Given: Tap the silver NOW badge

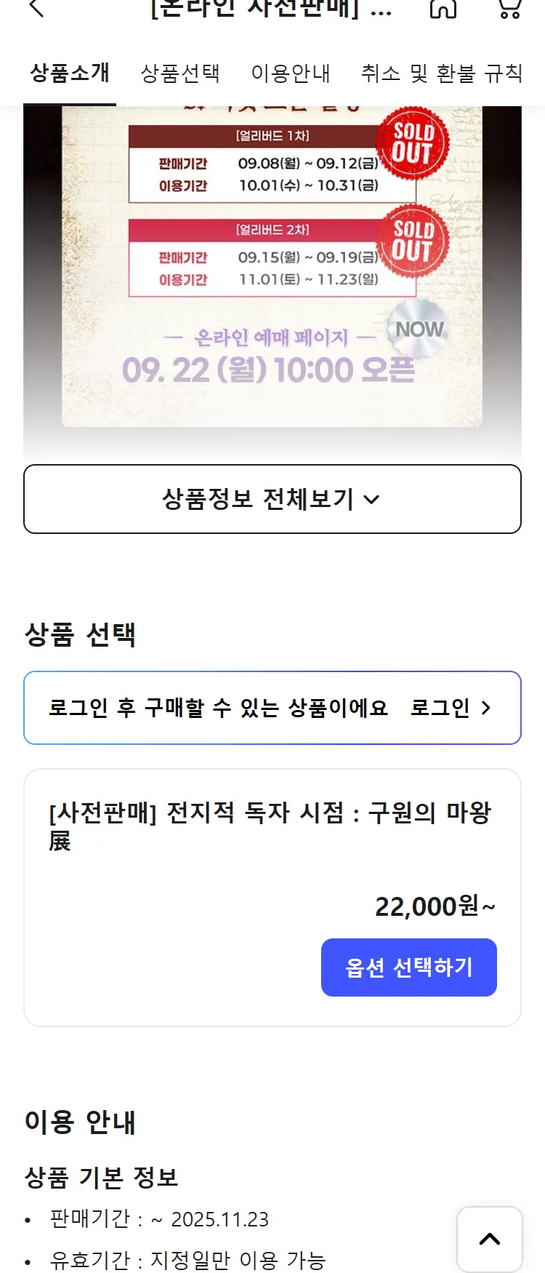Looking at the screenshot, I should (418, 330).
